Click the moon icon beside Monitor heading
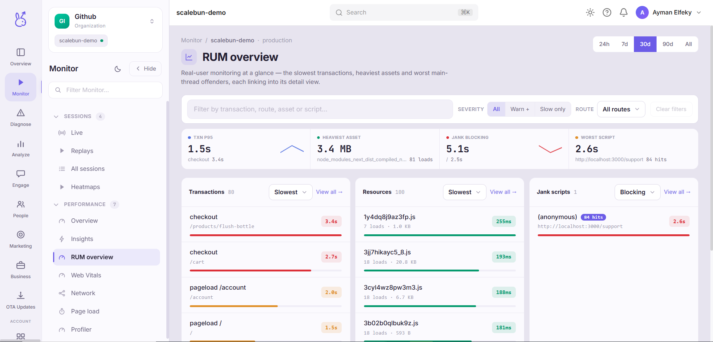Image resolution: width=713 pixels, height=342 pixels. [x=118, y=69]
